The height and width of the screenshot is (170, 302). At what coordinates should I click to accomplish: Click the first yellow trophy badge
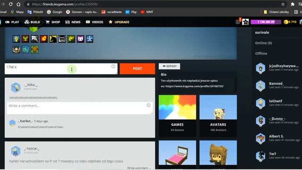(17, 39)
